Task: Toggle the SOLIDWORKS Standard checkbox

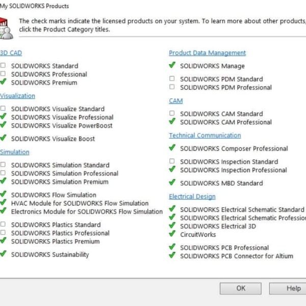Action: coord(4,66)
